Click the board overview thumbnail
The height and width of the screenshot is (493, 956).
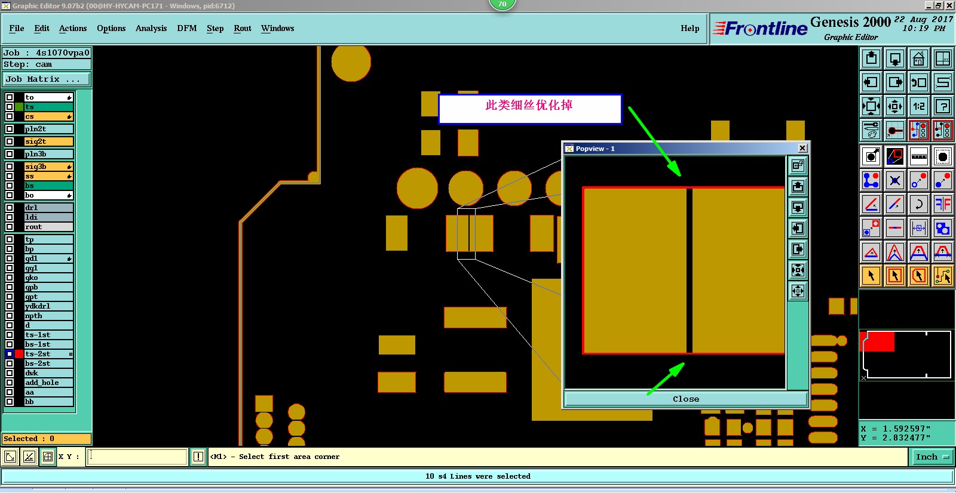[906, 355]
